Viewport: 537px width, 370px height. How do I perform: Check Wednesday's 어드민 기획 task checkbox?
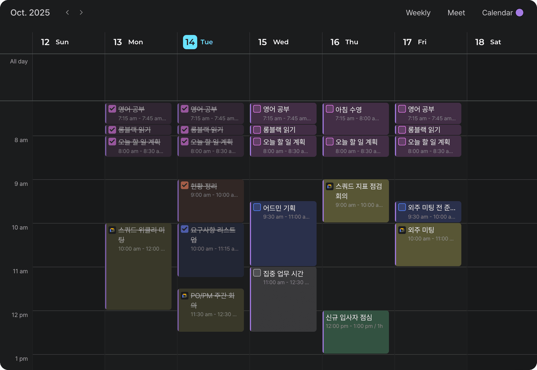pos(257,207)
